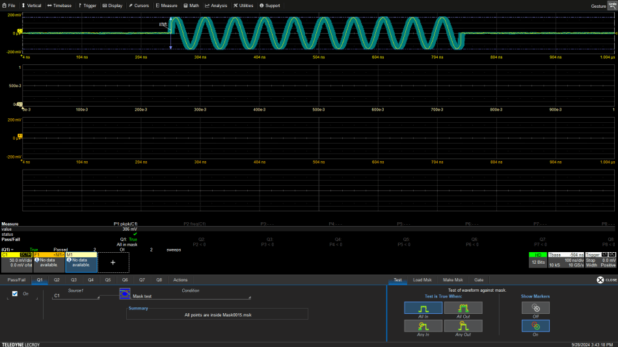
Task: Click the pkpk marker label on the waveform
Action: point(163,23)
